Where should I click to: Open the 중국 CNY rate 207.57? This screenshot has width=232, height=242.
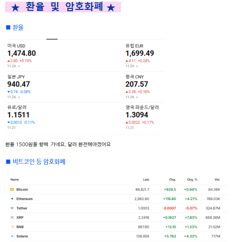(x=137, y=84)
